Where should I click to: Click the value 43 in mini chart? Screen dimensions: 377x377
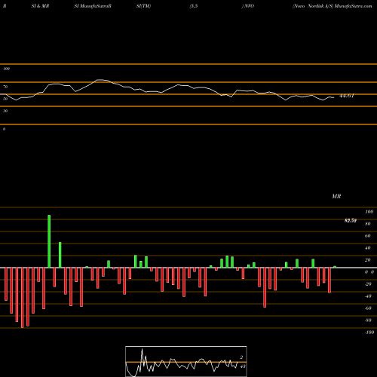243,366
